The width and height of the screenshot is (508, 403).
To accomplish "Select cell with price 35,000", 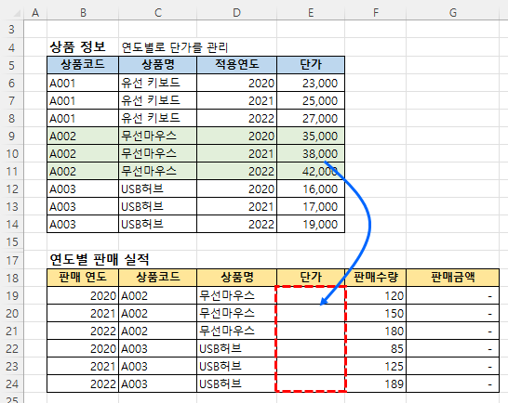I will tap(311, 136).
